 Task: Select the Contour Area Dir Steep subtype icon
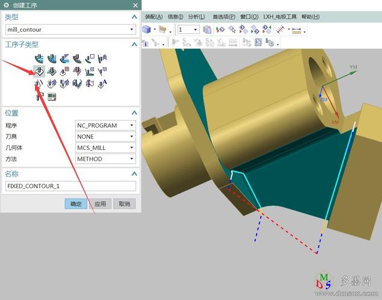click(102, 71)
